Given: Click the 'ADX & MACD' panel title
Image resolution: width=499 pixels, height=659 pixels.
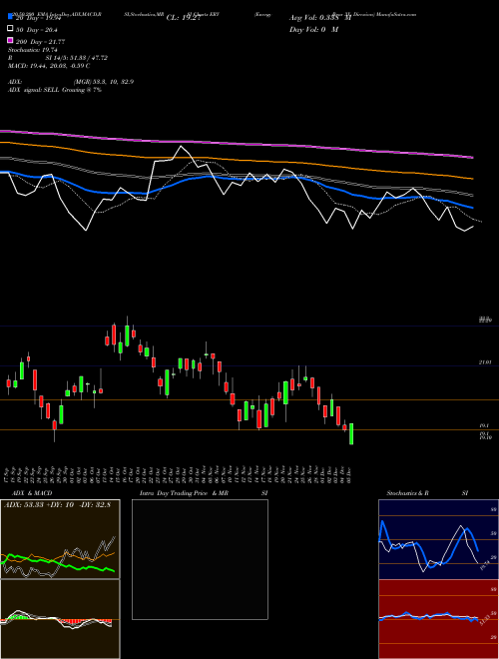Looking at the screenshot, I should tap(32, 493).
